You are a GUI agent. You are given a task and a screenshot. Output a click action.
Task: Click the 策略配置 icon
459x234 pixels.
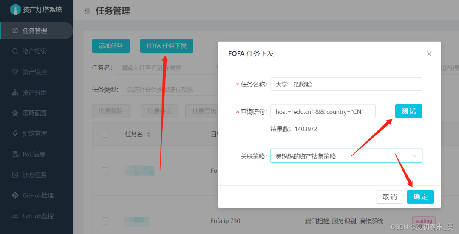point(15,113)
